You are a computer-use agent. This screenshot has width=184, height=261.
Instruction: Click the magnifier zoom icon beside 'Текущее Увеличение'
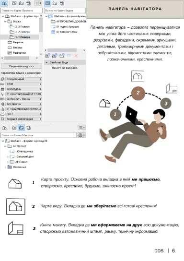pos(2,119)
